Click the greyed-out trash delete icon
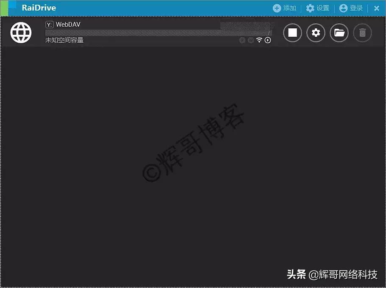 coord(362,33)
